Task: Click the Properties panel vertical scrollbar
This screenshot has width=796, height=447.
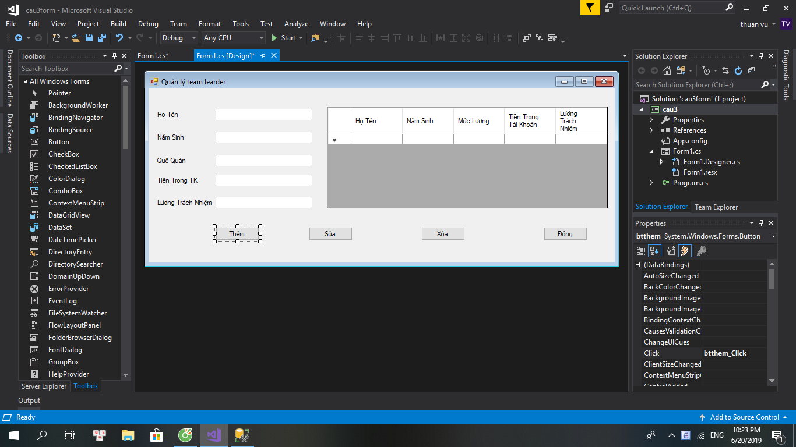Action: click(772, 279)
